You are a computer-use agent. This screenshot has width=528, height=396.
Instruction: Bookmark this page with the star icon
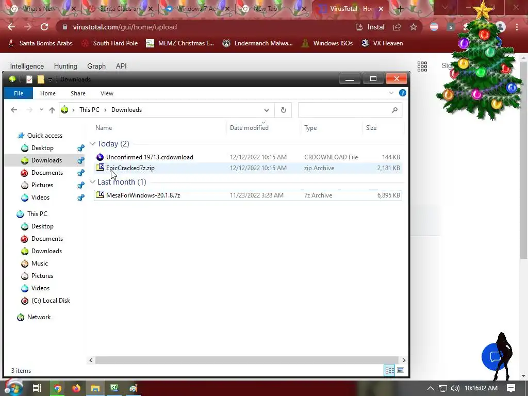click(414, 27)
